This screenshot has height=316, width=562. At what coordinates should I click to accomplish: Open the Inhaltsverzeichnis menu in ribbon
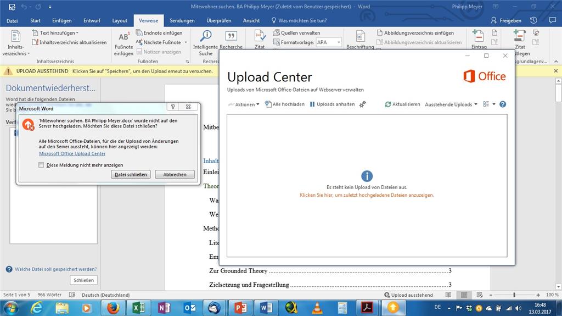16,43
